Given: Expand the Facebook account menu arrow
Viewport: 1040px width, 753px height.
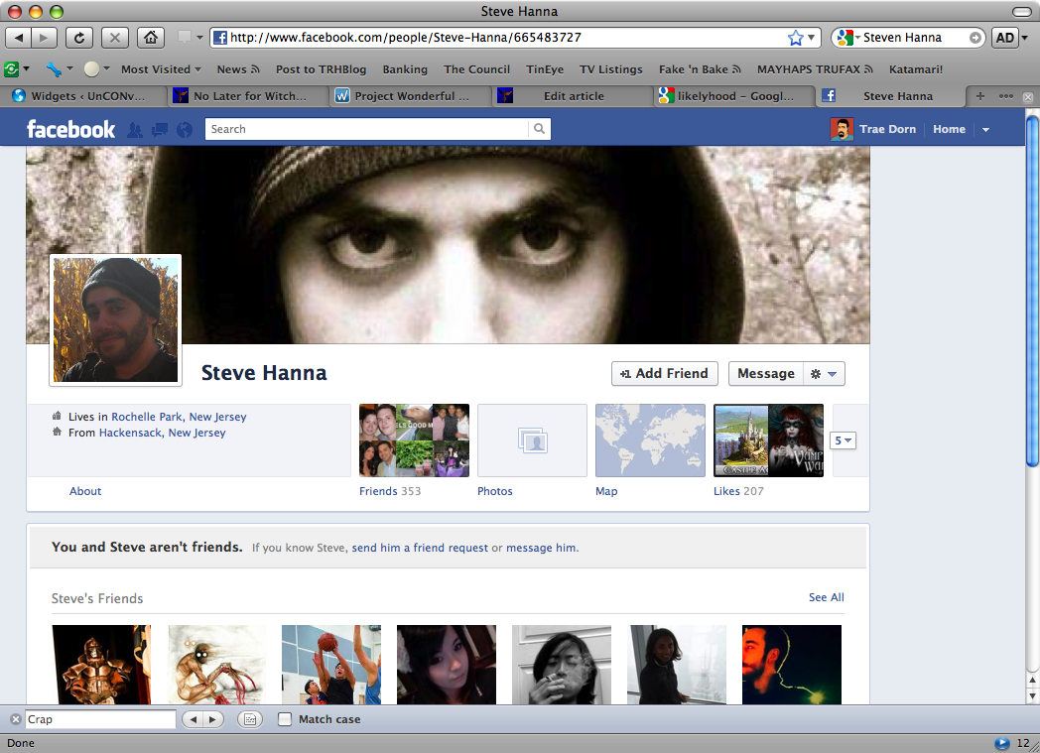Looking at the screenshot, I should [985, 130].
